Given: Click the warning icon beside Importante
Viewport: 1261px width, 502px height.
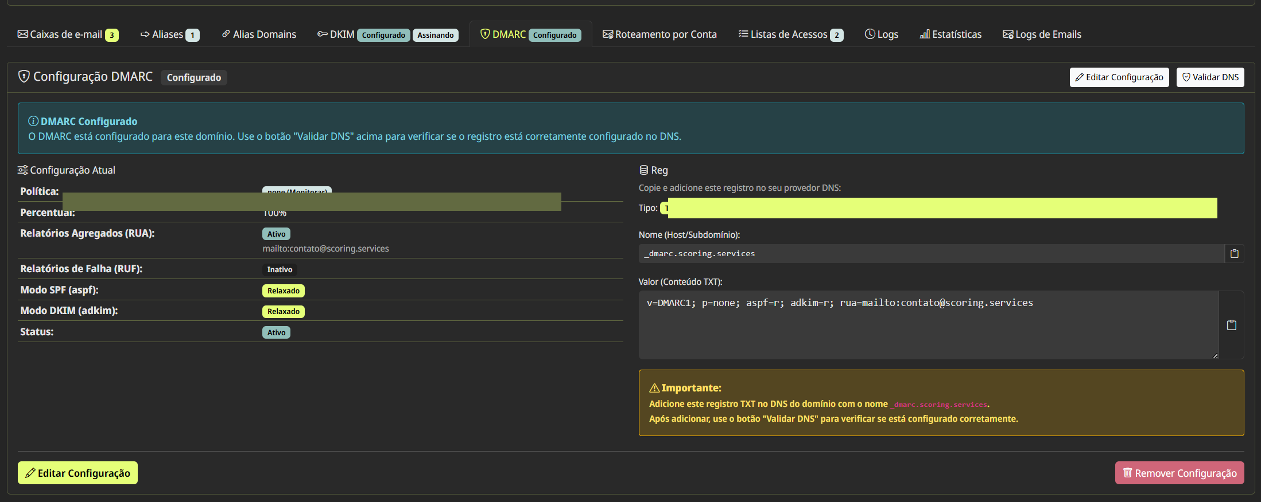Looking at the screenshot, I should click(654, 388).
